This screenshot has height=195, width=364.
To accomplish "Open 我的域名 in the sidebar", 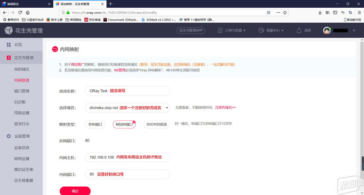I will (22, 69).
